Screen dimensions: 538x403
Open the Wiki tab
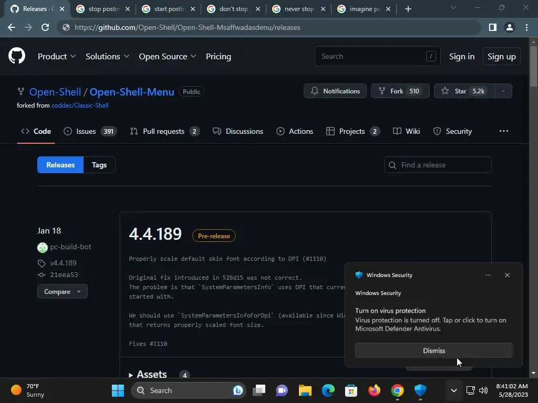tap(406, 131)
